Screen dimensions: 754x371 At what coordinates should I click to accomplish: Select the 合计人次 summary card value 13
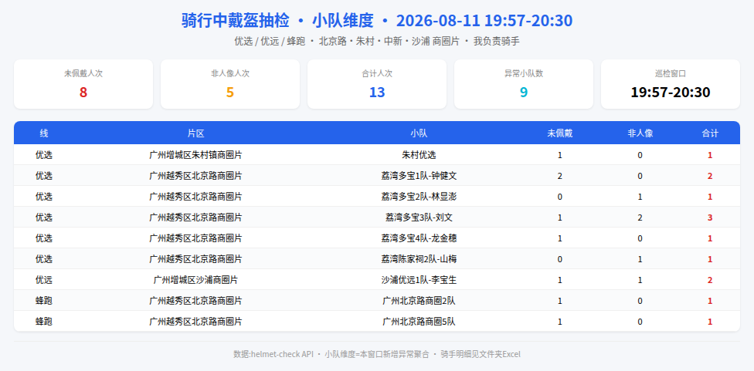point(377,92)
